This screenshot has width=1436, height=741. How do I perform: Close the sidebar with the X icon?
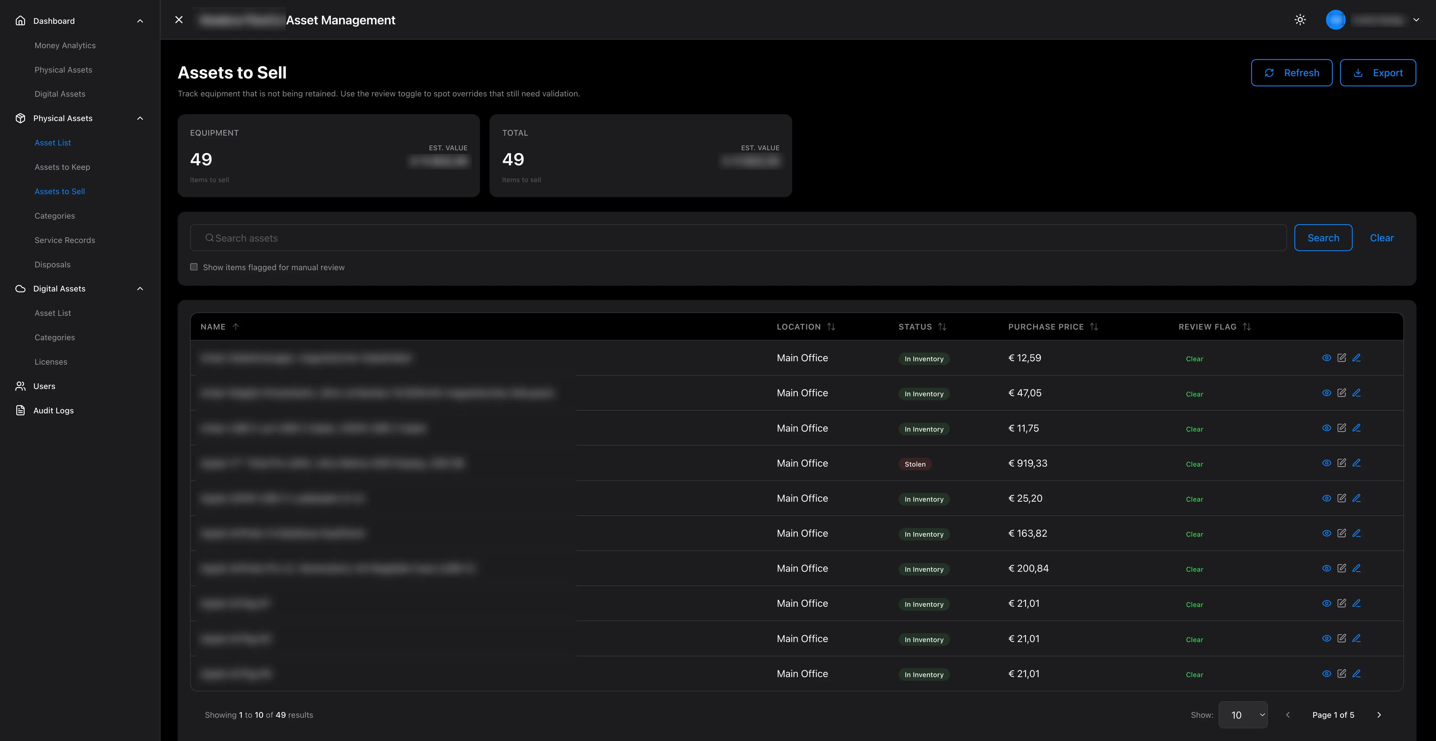tap(179, 20)
